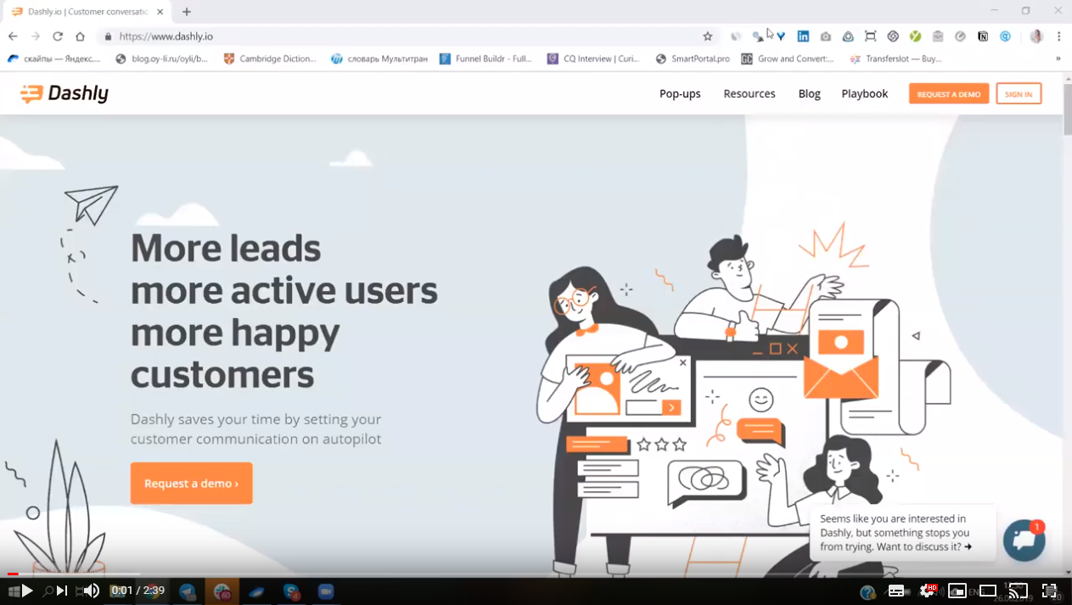Reload the Dashly page
This screenshot has height=605, width=1072.
tap(58, 36)
